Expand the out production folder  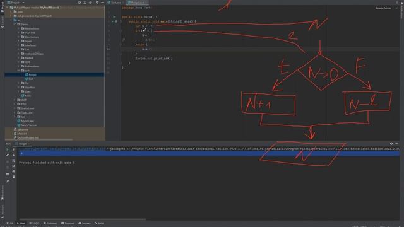coord(11,16)
